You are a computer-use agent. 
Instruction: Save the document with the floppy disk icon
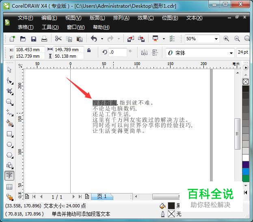click(x=34, y=39)
